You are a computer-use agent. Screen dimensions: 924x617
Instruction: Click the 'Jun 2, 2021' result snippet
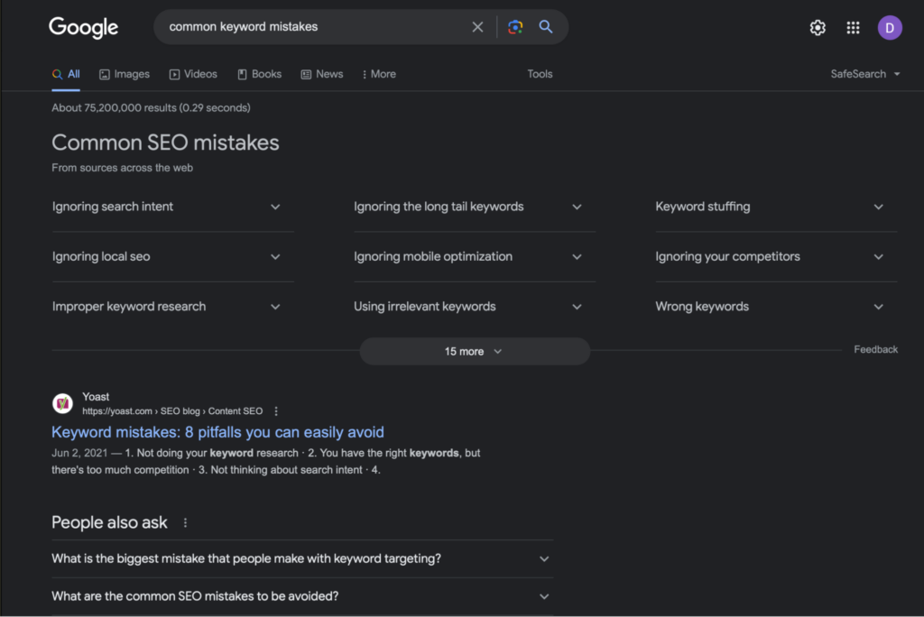coord(266,462)
